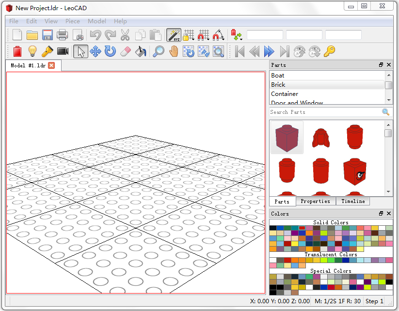Activate the Rotate tool
Viewport: 399px width, 311px height.
111,51
